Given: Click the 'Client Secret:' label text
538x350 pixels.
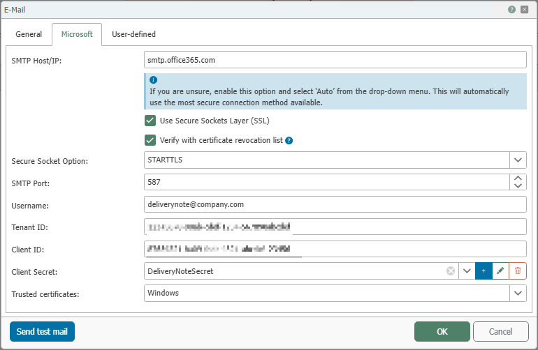Looking at the screenshot, I should tap(34, 272).
